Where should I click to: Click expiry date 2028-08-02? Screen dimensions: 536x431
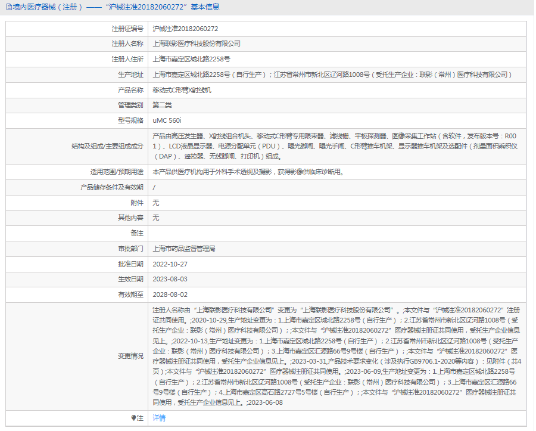coord(170,294)
